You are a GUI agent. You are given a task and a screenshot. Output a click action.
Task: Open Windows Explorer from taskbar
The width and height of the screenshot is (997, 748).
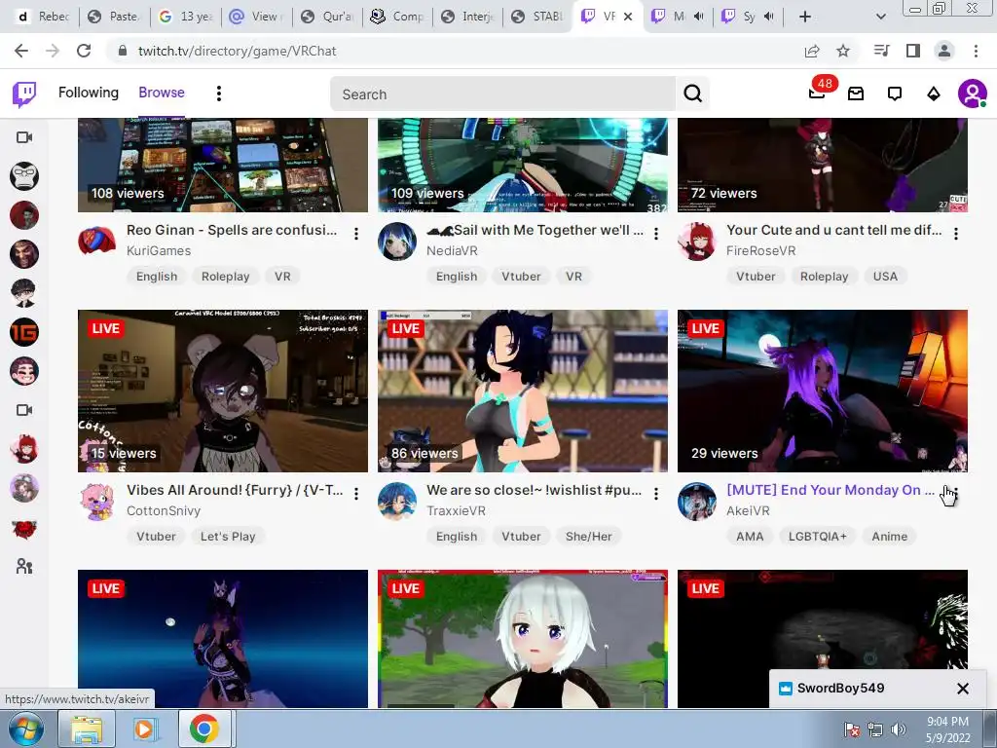[x=87, y=729]
